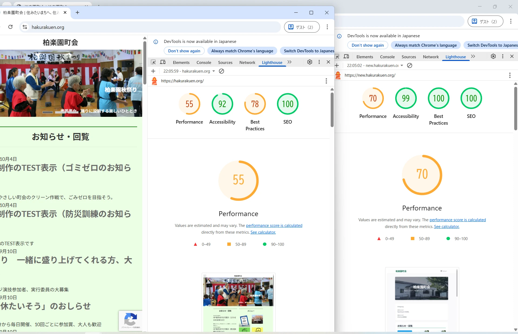518x334 pixels.
Task: Click the first carousel slide indicator on banner
Action: [48, 112]
